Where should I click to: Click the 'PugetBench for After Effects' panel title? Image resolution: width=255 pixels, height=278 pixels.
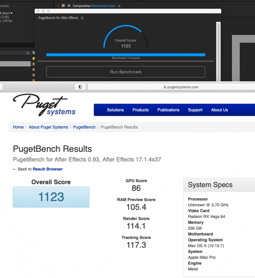[58, 18]
